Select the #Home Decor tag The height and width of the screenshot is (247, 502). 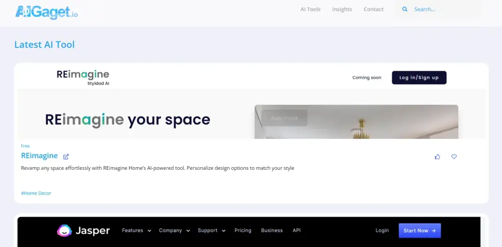coord(36,193)
